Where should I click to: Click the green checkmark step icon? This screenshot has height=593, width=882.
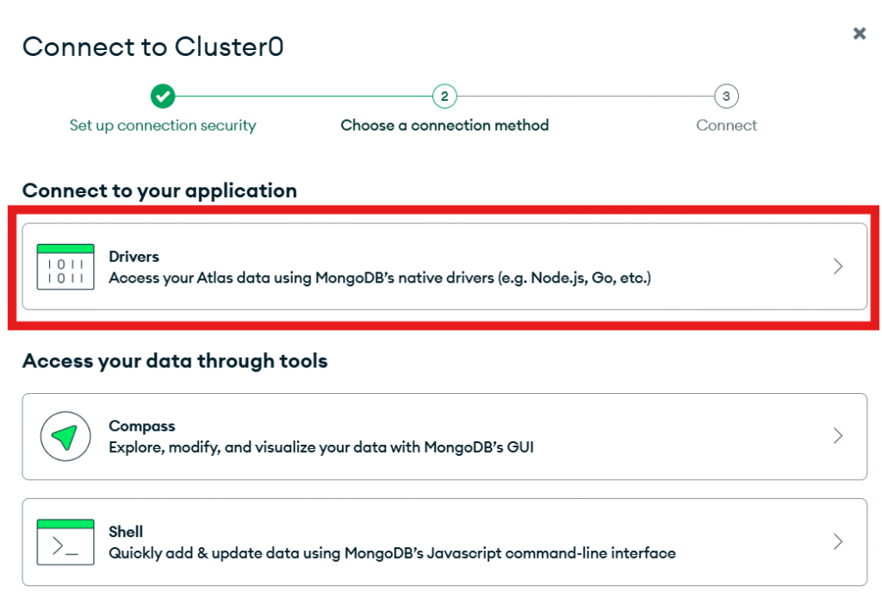click(163, 97)
